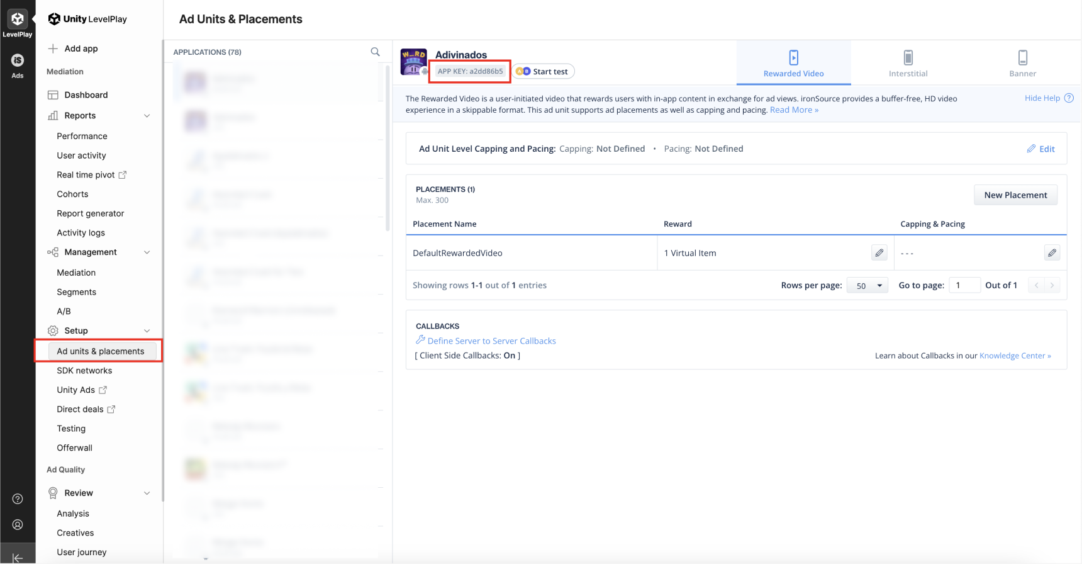The image size is (1082, 564).
Task: Click Edit for ad unit capping and pacing
Action: 1041,149
